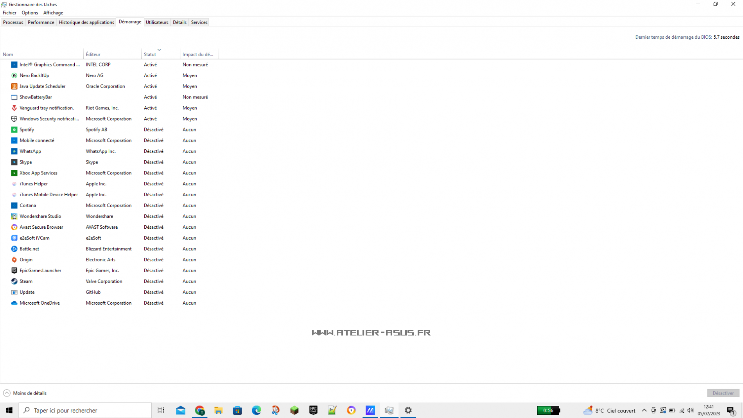Open the Fichier menu

pos(9,13)
